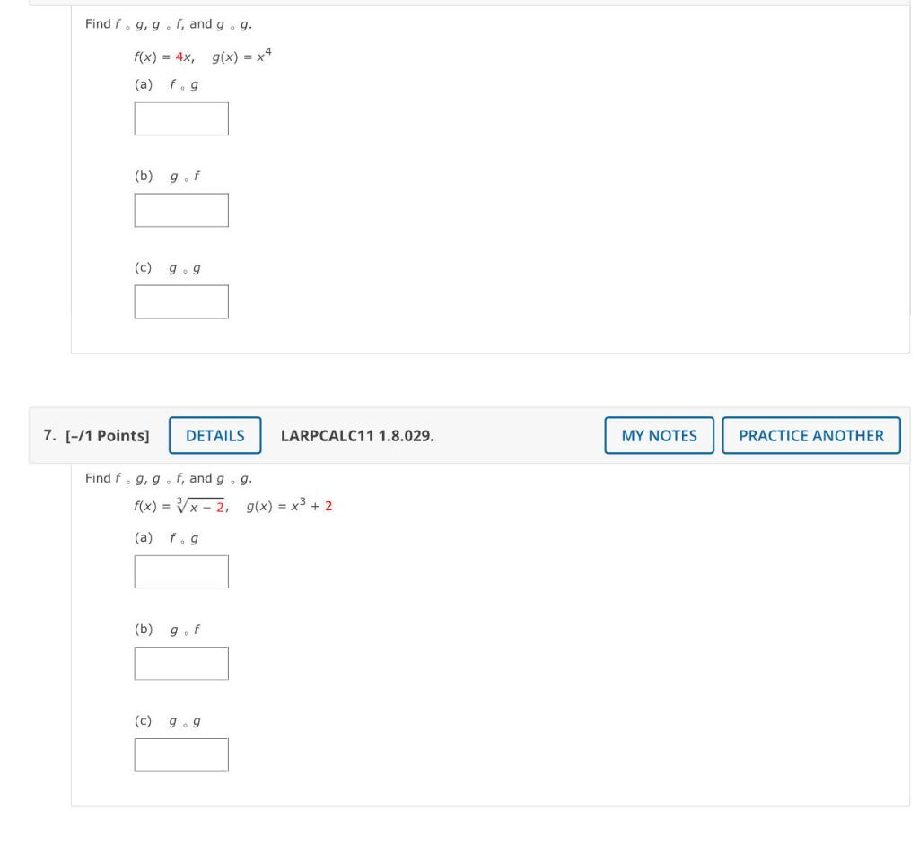
Task: Open MY NOTES for question 7
Action: [x=659, y=435]
